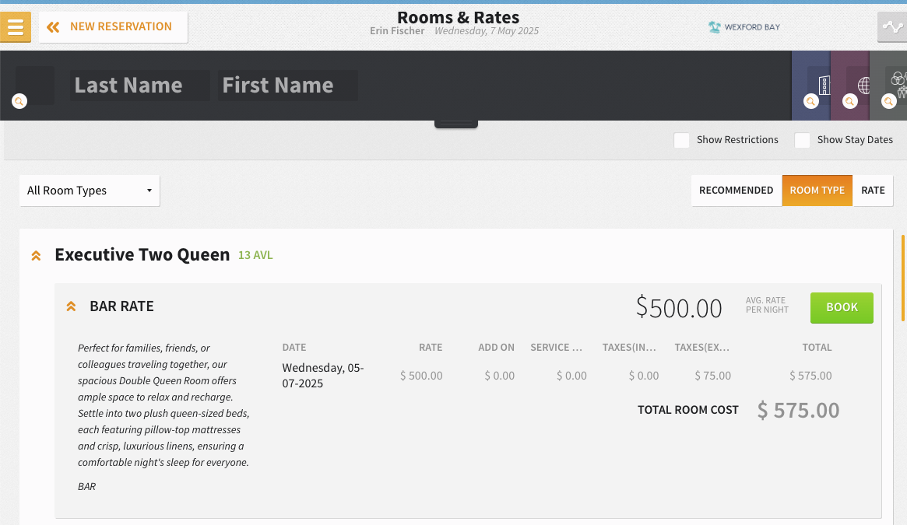Screen dimensions: 907x525
Task: Click the magnifier under the company card
Action: 811,101
